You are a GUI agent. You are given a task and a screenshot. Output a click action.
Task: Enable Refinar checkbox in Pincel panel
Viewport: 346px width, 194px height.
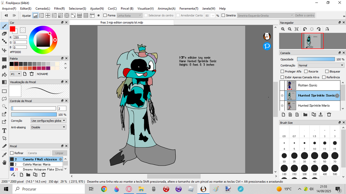click(12, 153)
